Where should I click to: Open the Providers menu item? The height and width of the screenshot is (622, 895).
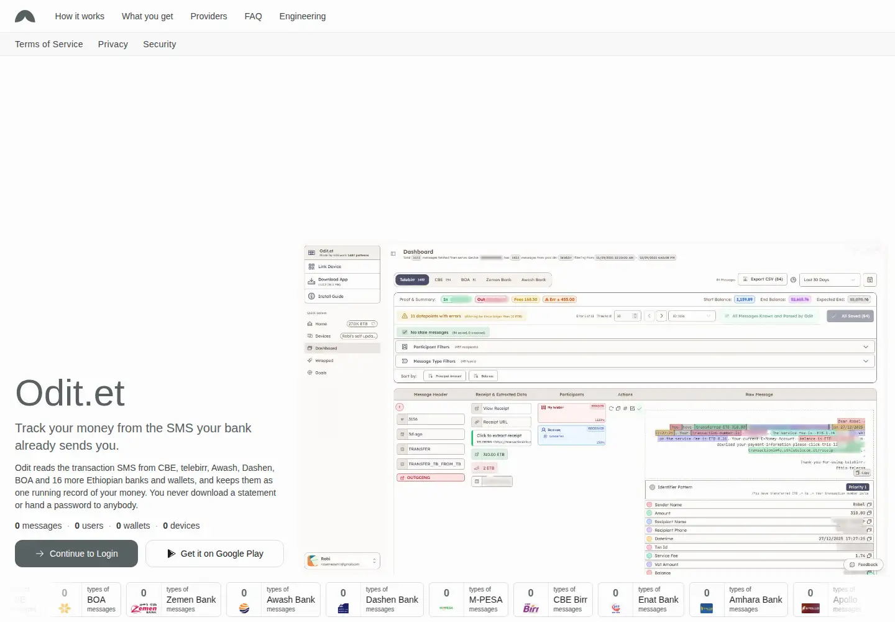click(x=209, y=16)
